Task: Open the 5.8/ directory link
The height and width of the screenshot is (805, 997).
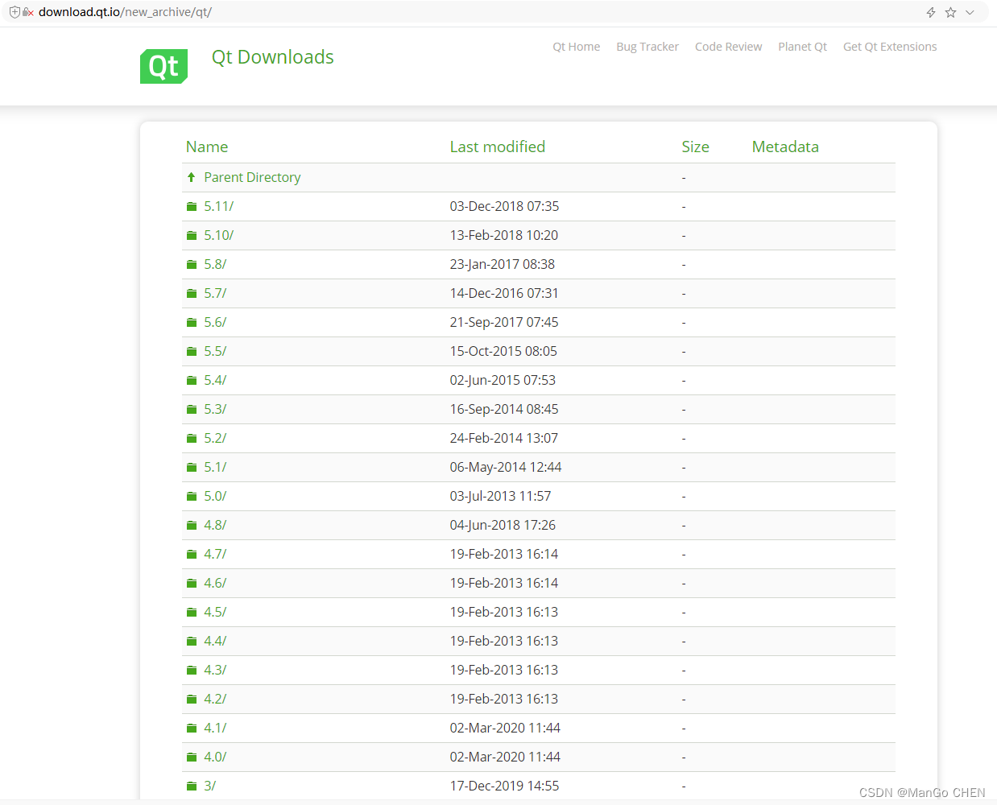Action: [215, 265]
